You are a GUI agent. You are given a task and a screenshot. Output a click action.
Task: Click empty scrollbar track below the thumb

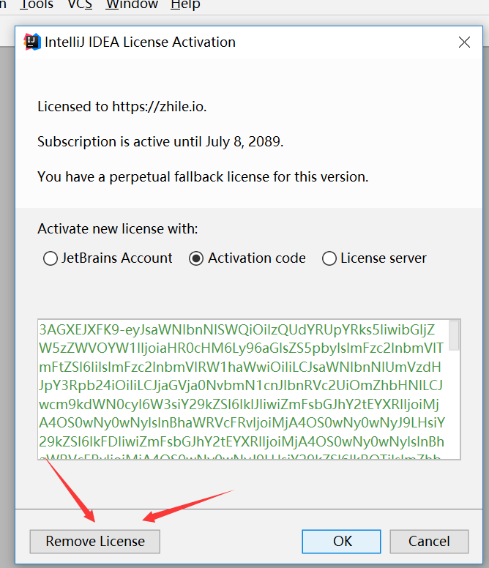pos(455,410)
